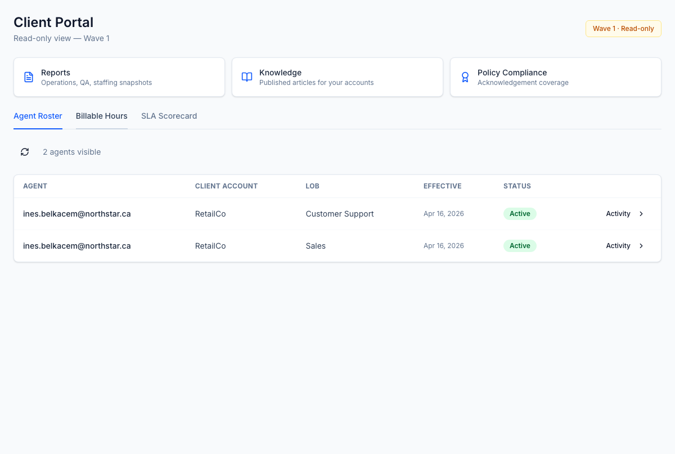Open the Policy Compliance card
Image resolution: width=675 pixels, height=454 pixels.
coord(556,77)
